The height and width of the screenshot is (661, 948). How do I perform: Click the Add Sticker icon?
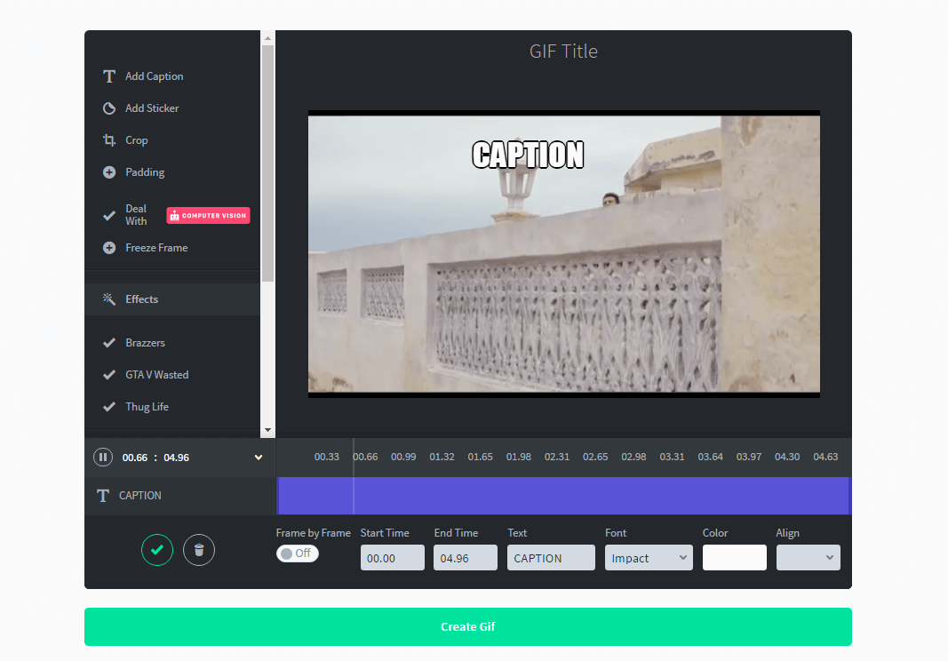(108, 108)
